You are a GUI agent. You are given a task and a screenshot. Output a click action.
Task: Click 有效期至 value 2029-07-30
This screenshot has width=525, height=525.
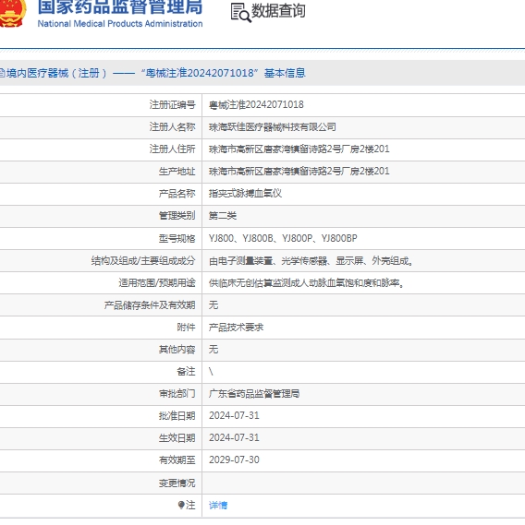pyautogui.click(x=234, y=460)
